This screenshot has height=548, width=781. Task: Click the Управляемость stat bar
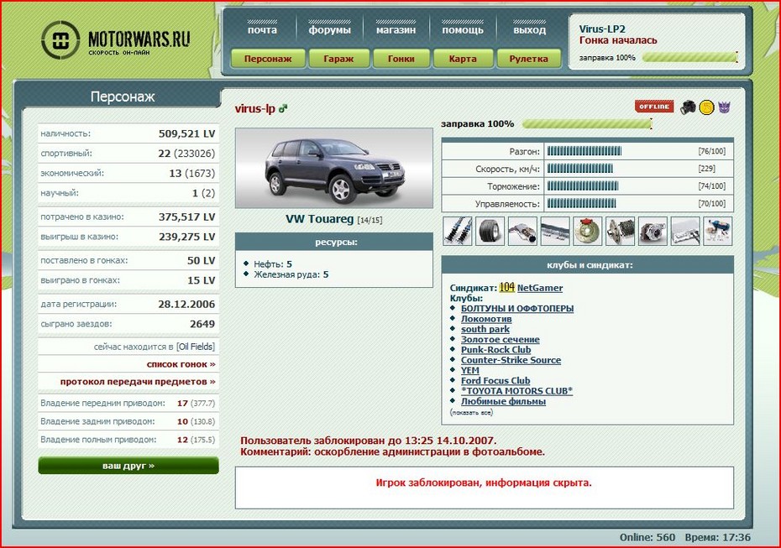581,204
